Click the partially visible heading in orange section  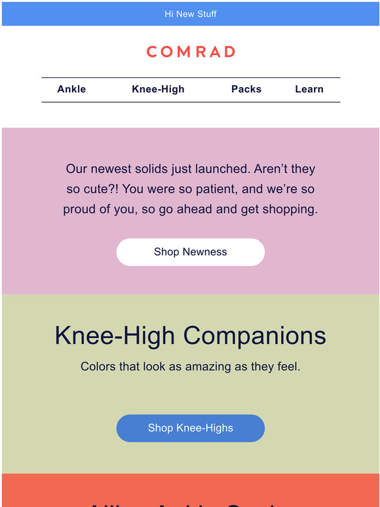coord(191,504)
